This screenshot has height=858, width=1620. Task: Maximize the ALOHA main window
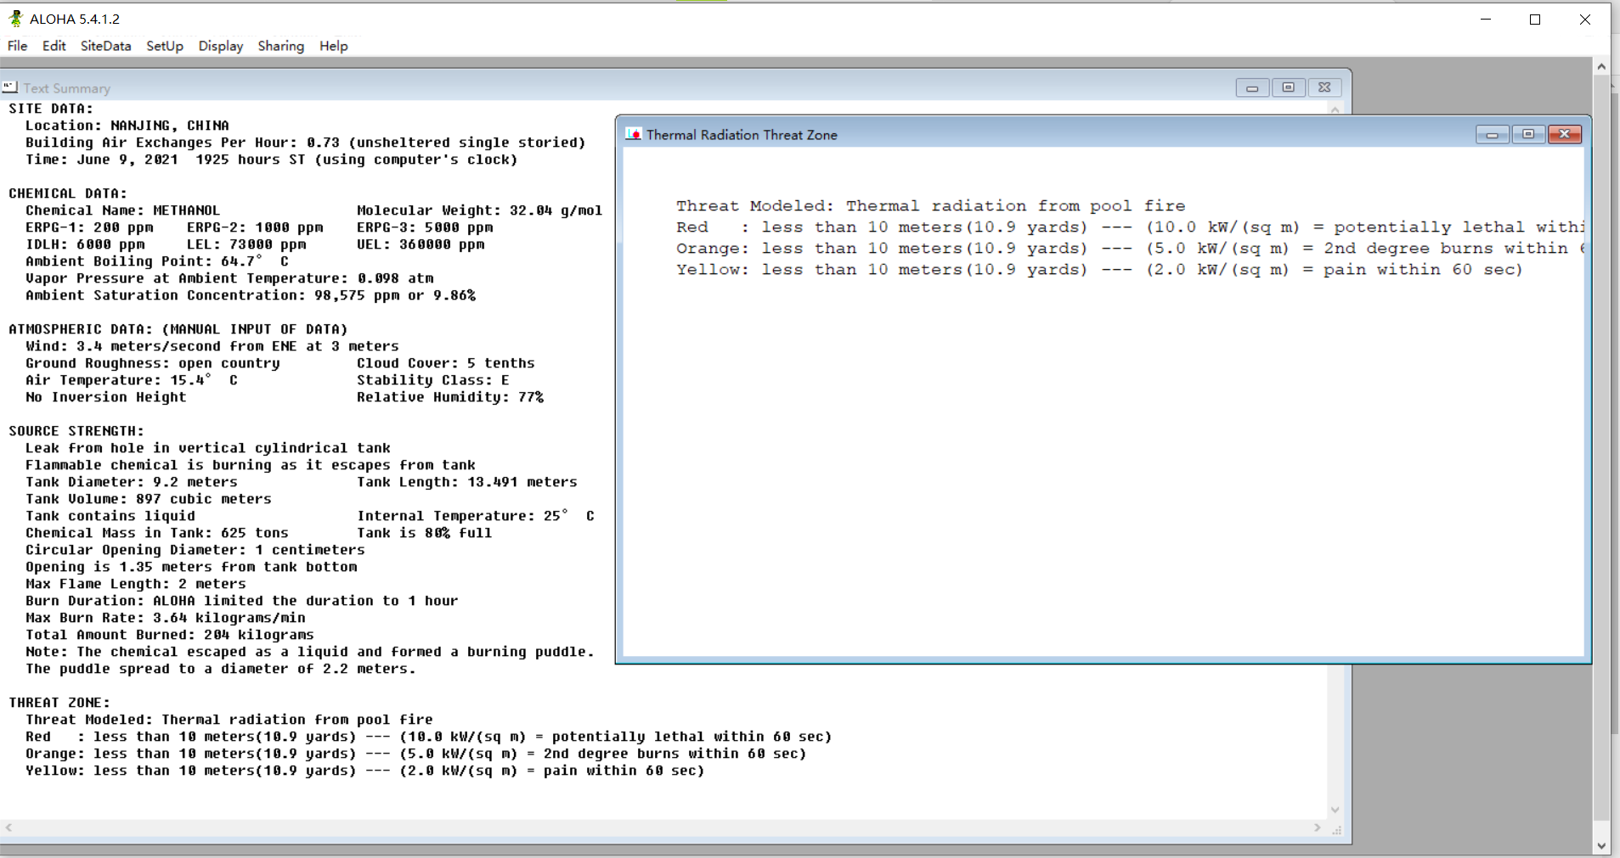point(1535,19)
